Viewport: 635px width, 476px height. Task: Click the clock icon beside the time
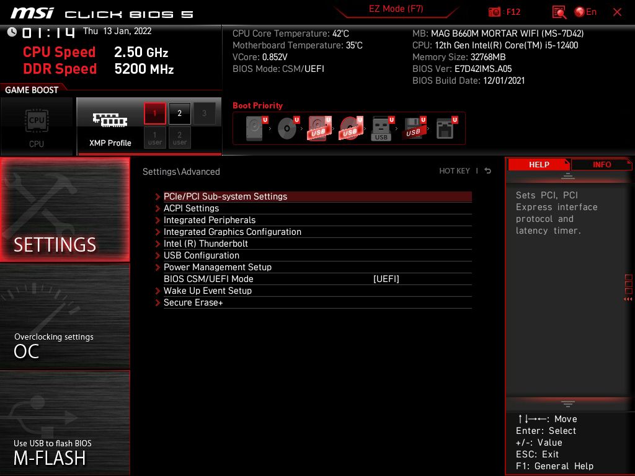coord(12,32)
